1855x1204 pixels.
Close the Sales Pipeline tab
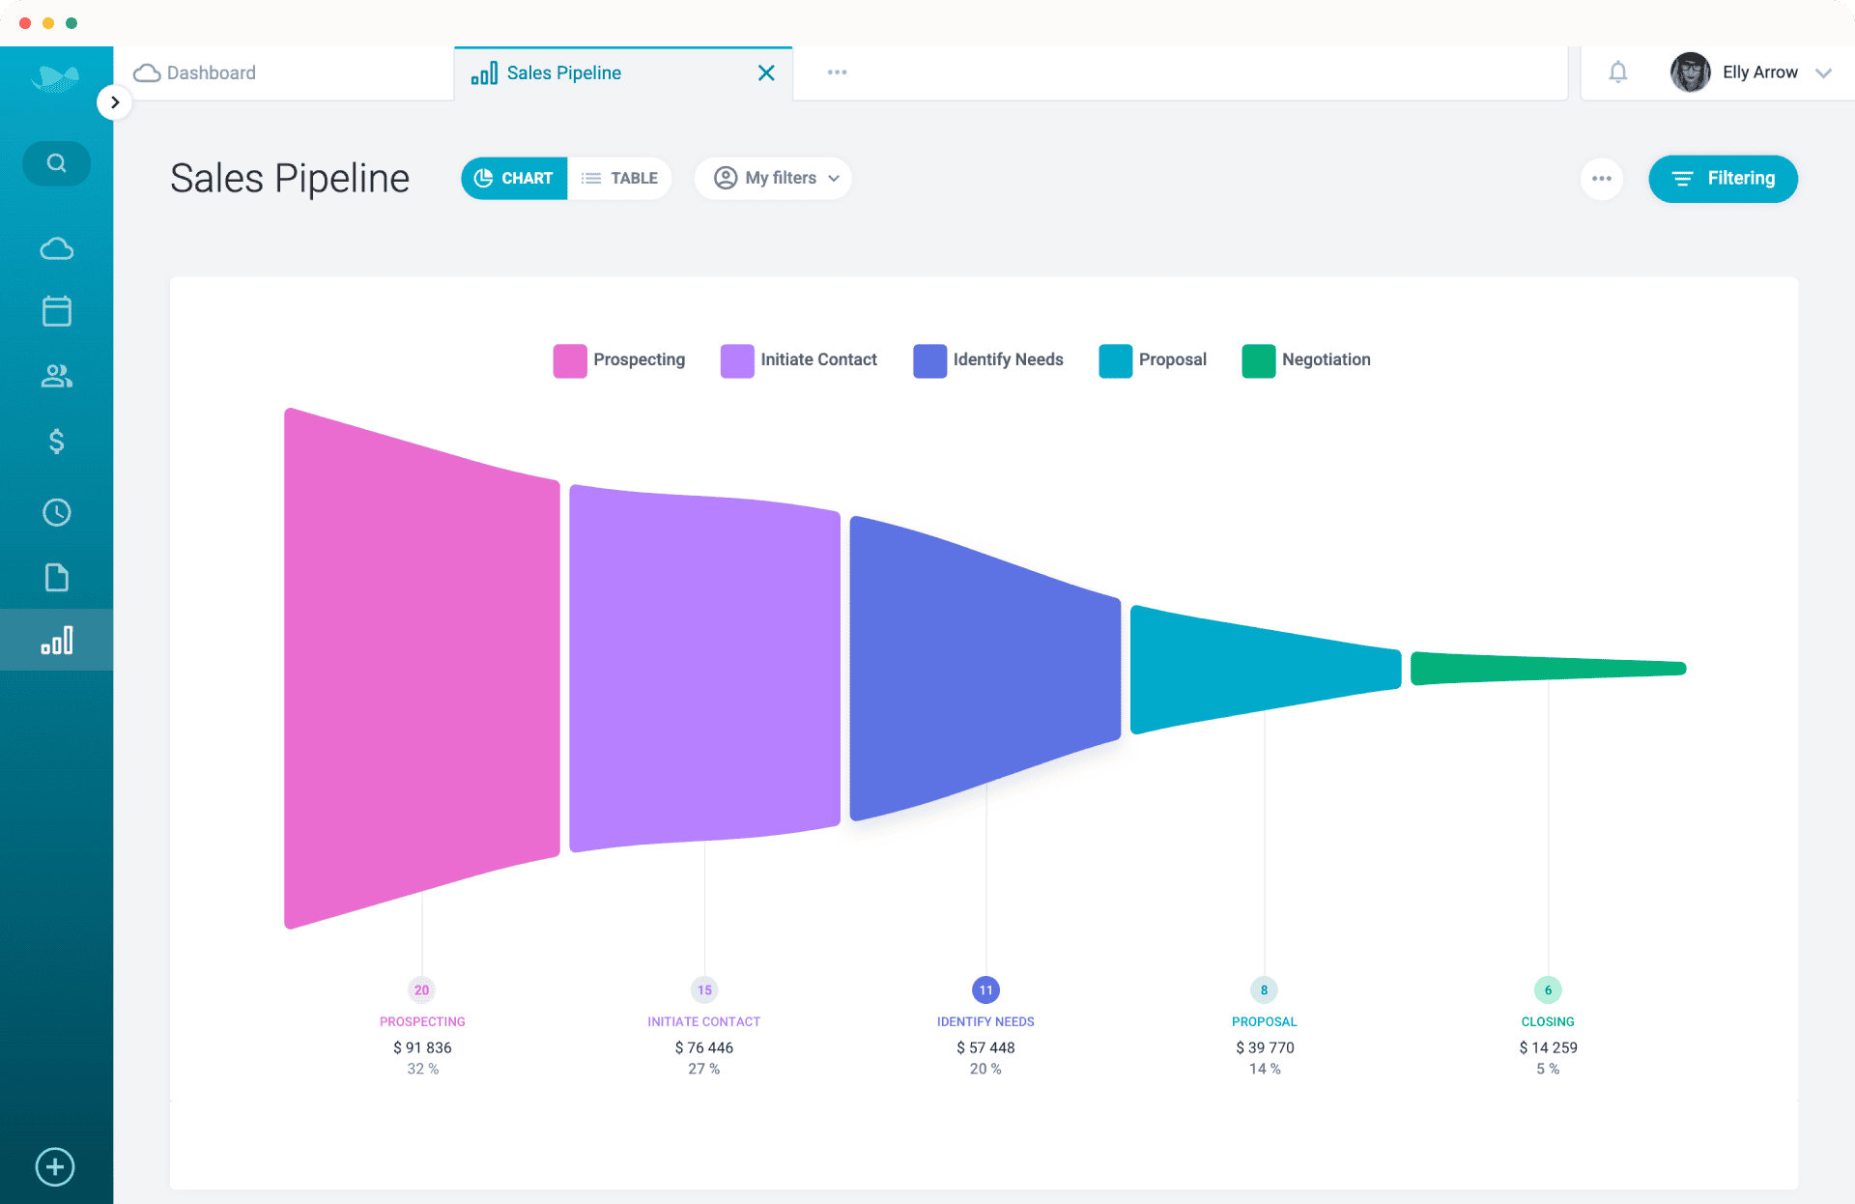766,72
